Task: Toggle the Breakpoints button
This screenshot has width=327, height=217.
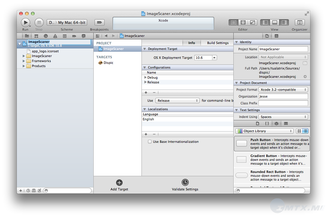Action: (100, 22)
